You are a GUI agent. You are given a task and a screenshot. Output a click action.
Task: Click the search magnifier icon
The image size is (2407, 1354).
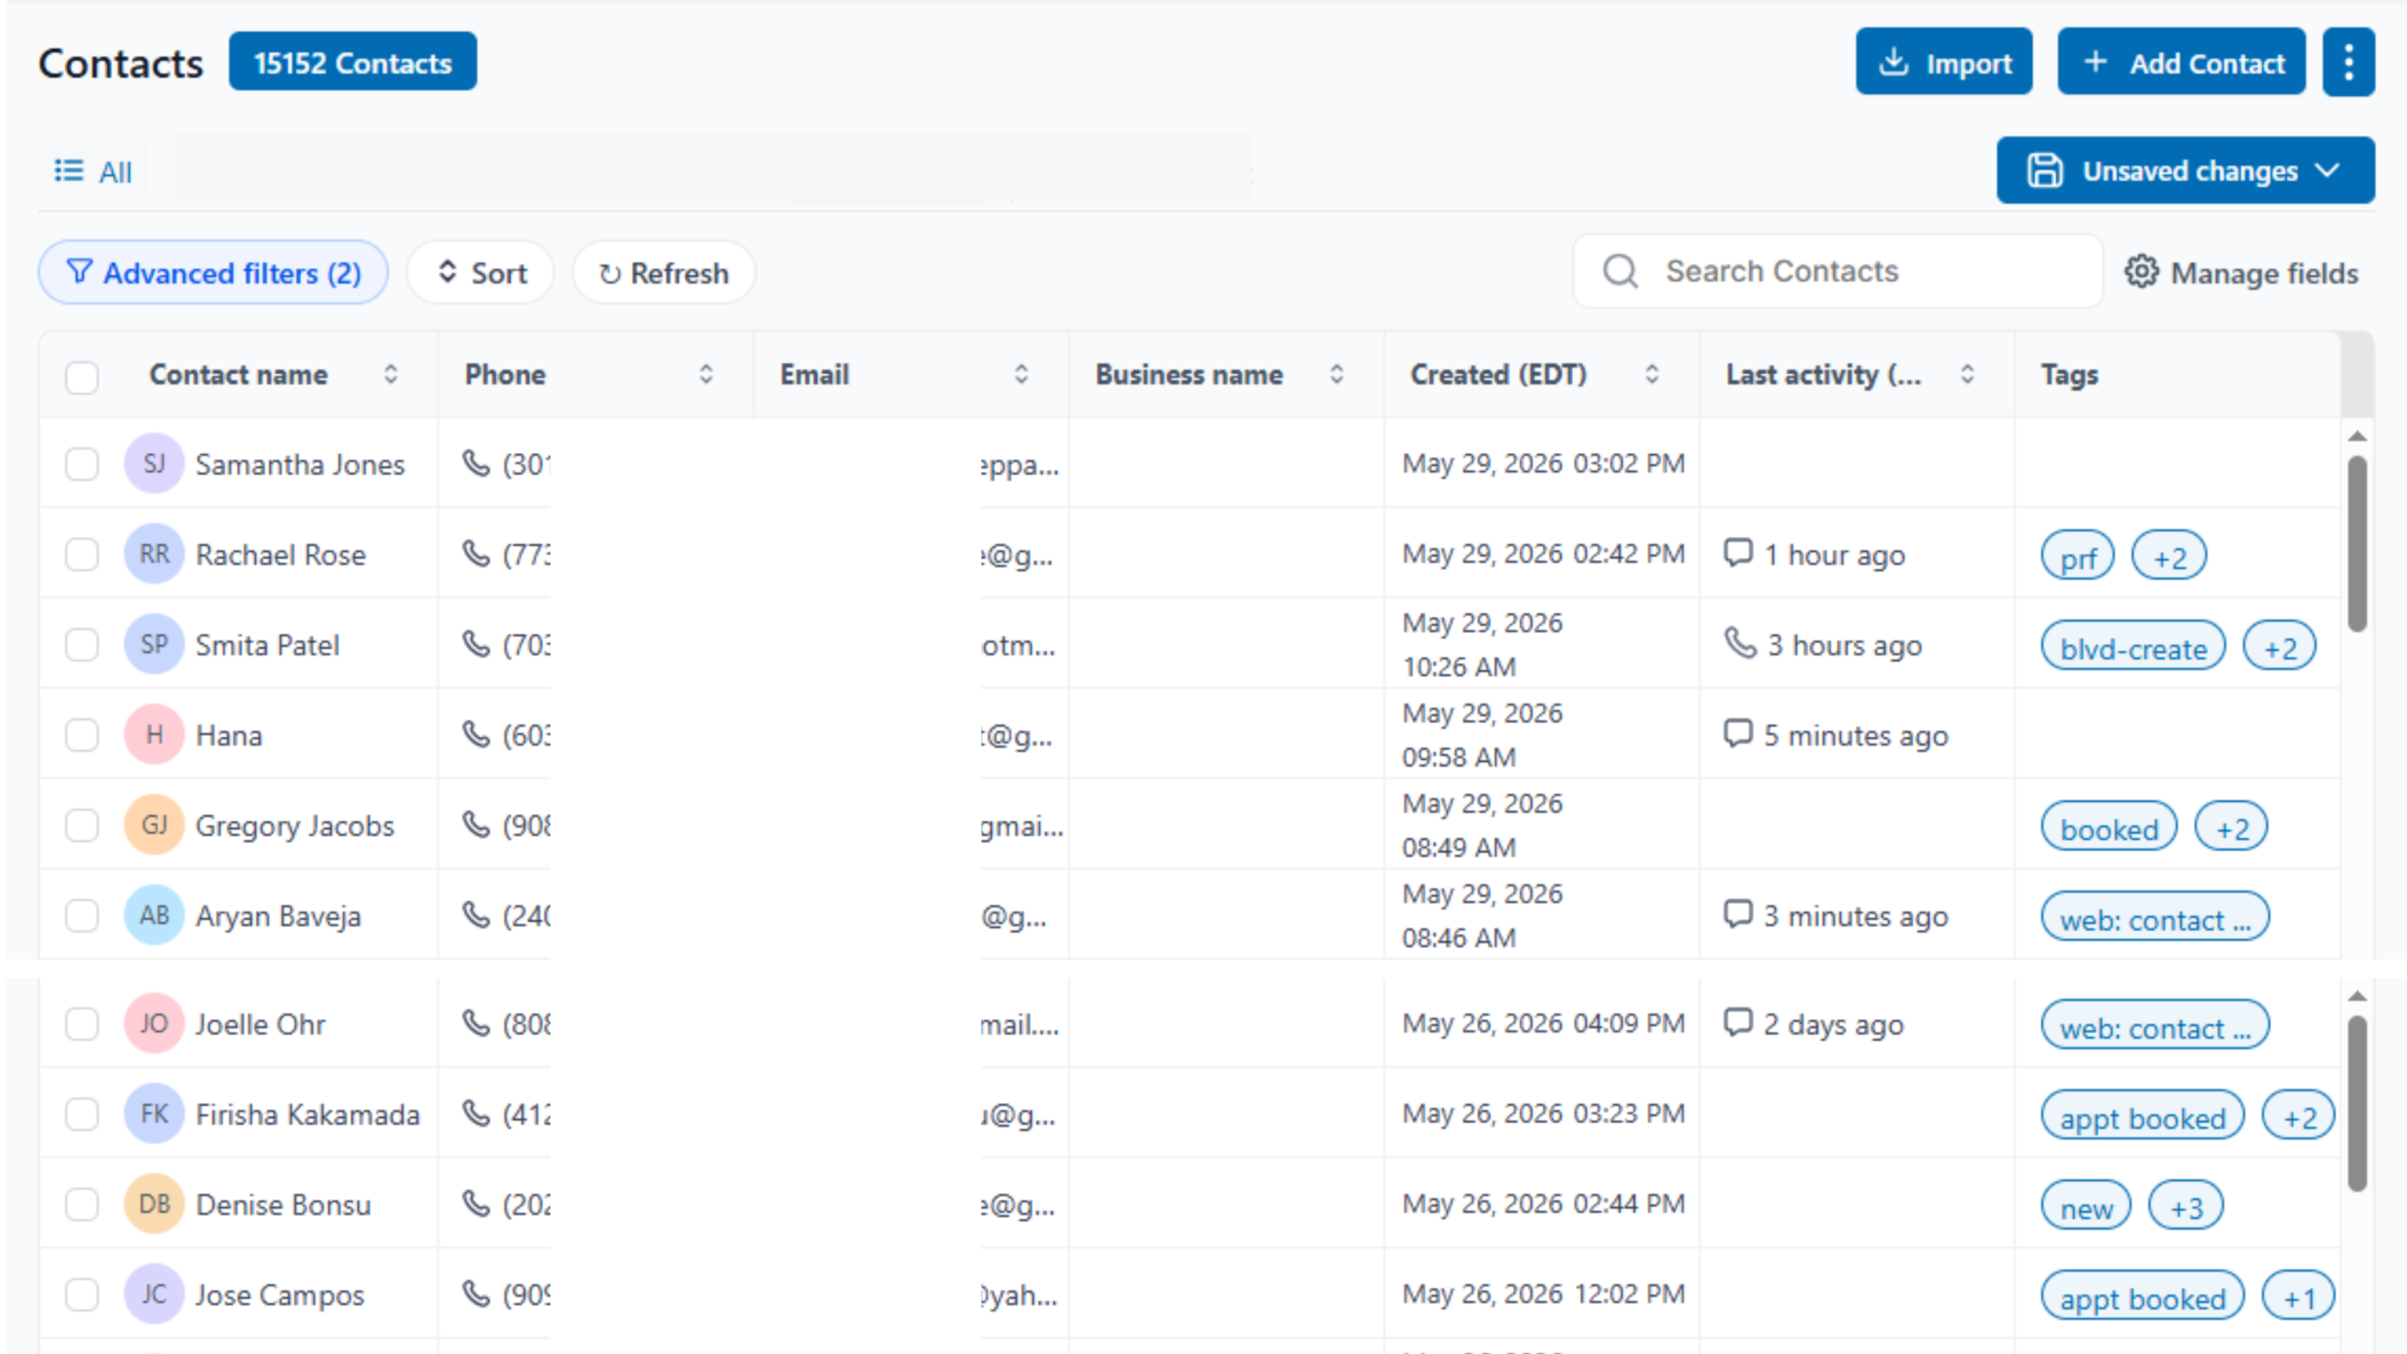(1620, 271)
